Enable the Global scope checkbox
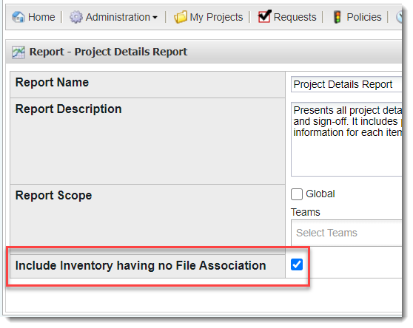Viewport: 413px width, 328px height. (x=297, y=194)
